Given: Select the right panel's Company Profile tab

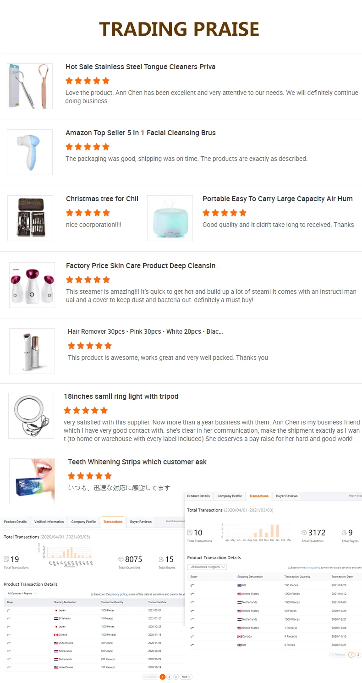Looking at the screenshot, I should (230, 496).
